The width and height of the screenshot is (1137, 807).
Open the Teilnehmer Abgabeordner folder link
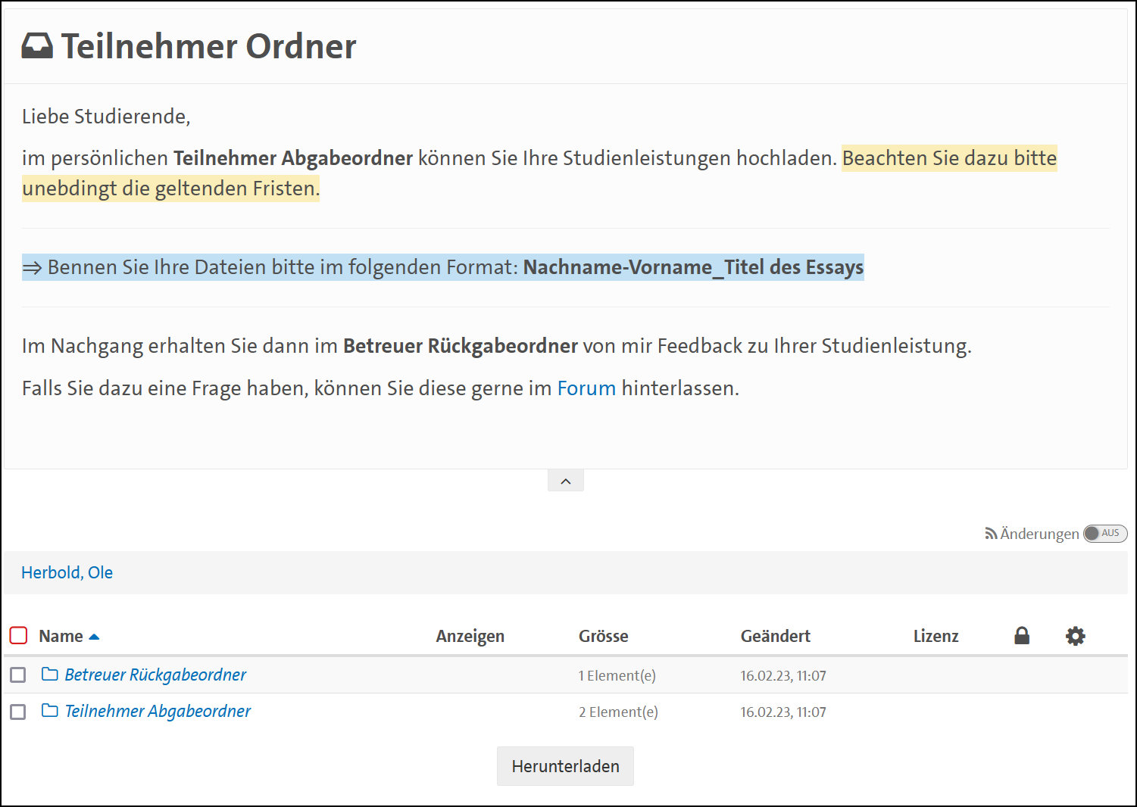click(x=158, y=711)
